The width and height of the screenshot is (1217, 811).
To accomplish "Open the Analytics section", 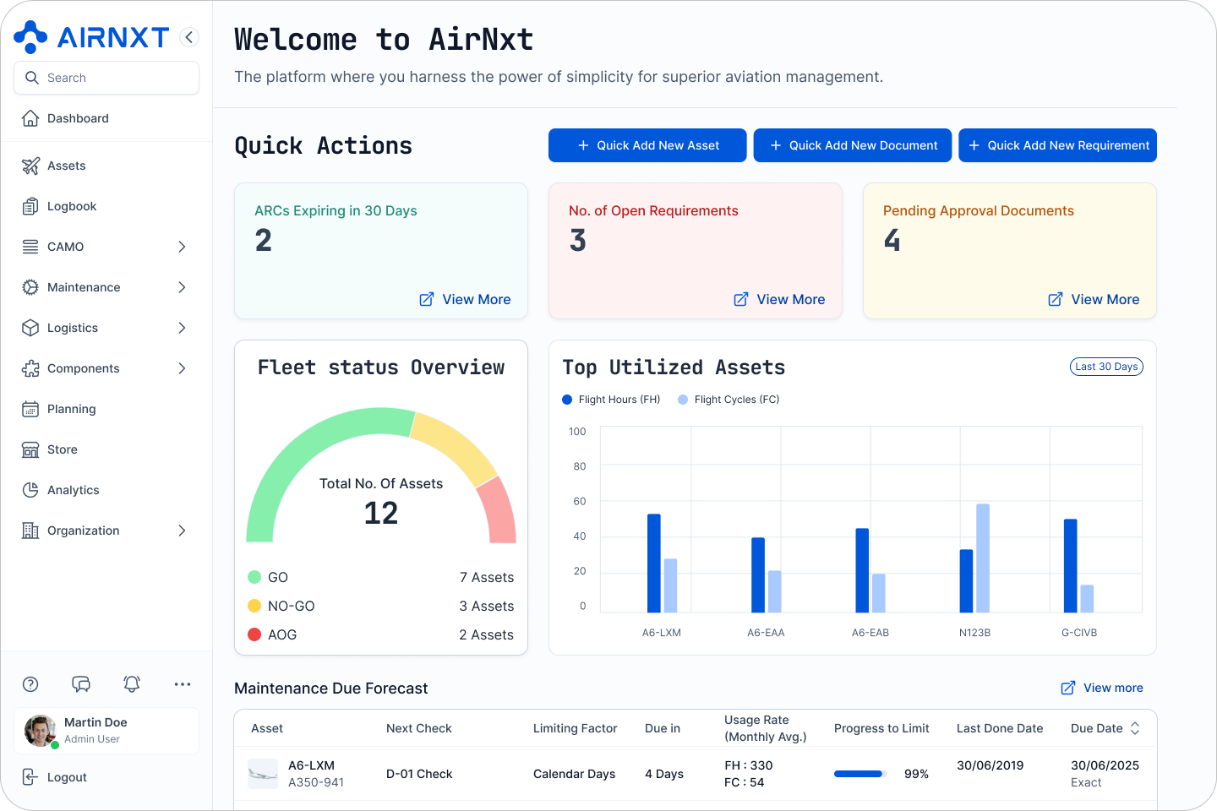I will 73,490.
